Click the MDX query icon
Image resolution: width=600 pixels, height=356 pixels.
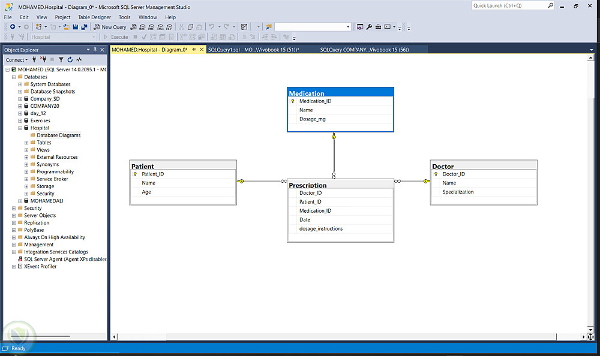(x=142, y=27)
